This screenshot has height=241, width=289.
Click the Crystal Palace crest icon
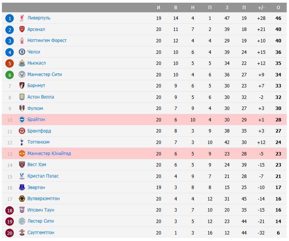(22, 176)
